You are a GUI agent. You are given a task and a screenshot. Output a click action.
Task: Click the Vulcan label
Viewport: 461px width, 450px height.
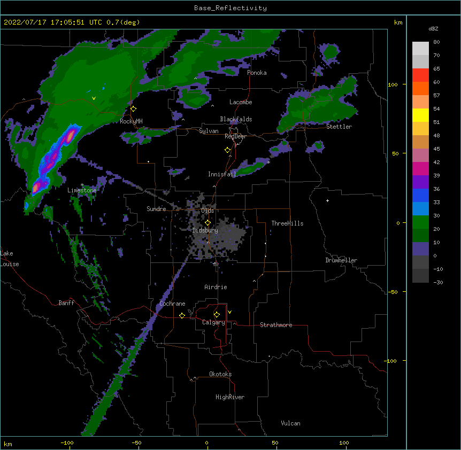(x=290, y=423)
